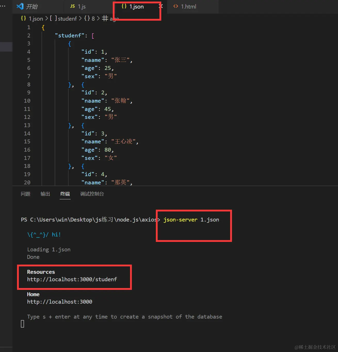
Task: Select the 终端 panel tab
Action: [x=65, y=194]
